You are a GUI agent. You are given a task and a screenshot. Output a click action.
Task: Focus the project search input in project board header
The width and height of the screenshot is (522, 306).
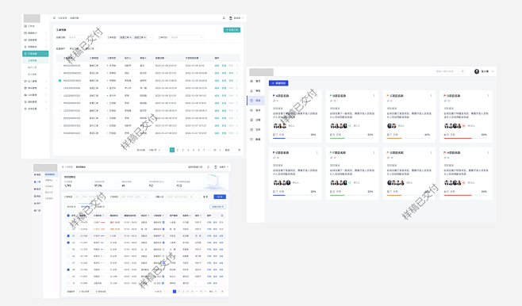tap(448, 71)
